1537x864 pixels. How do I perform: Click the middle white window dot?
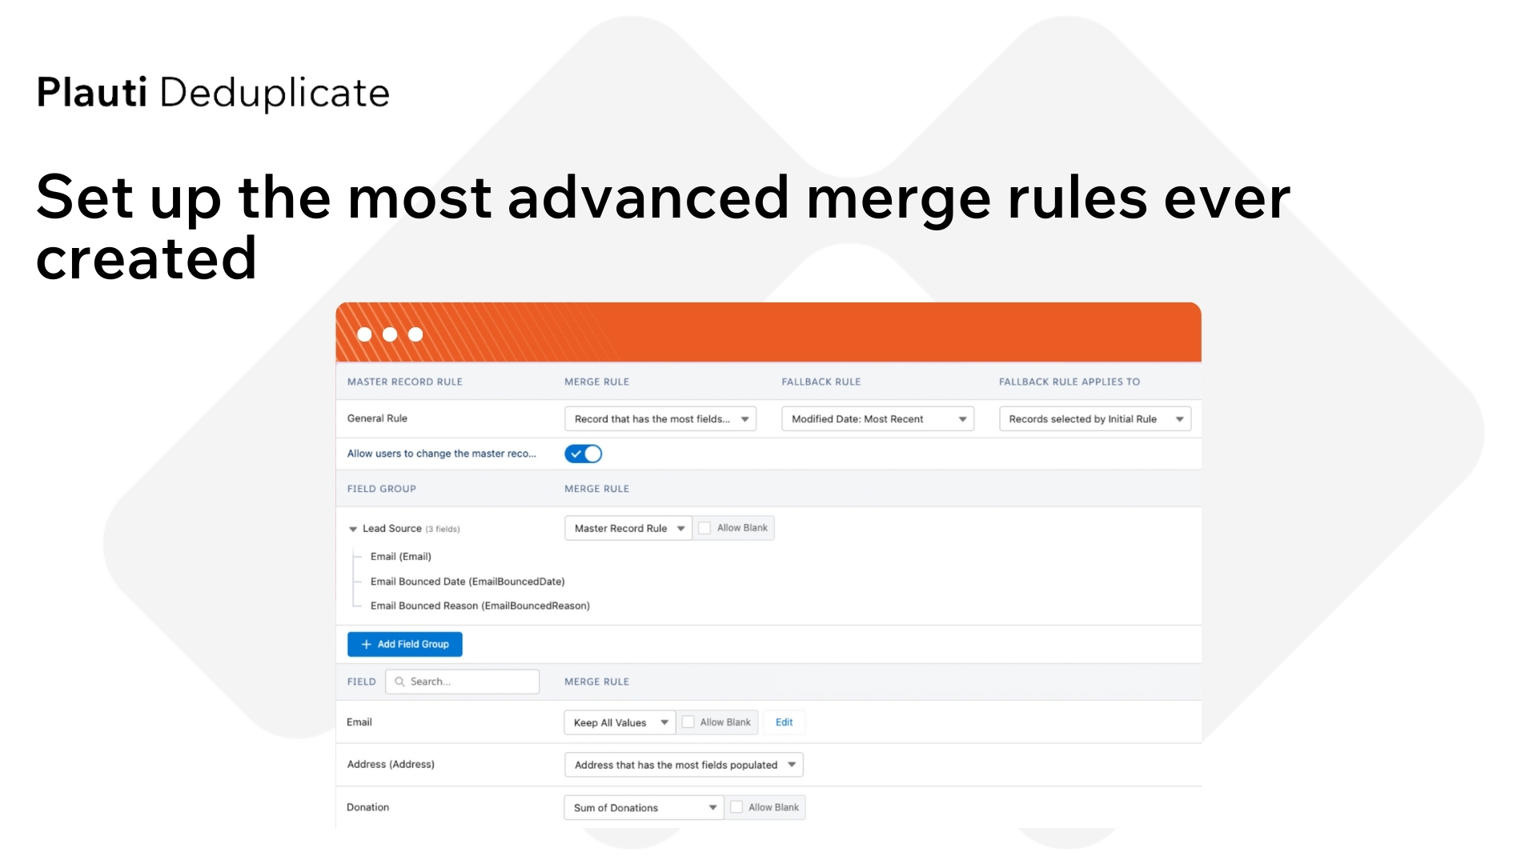[390, 334]
